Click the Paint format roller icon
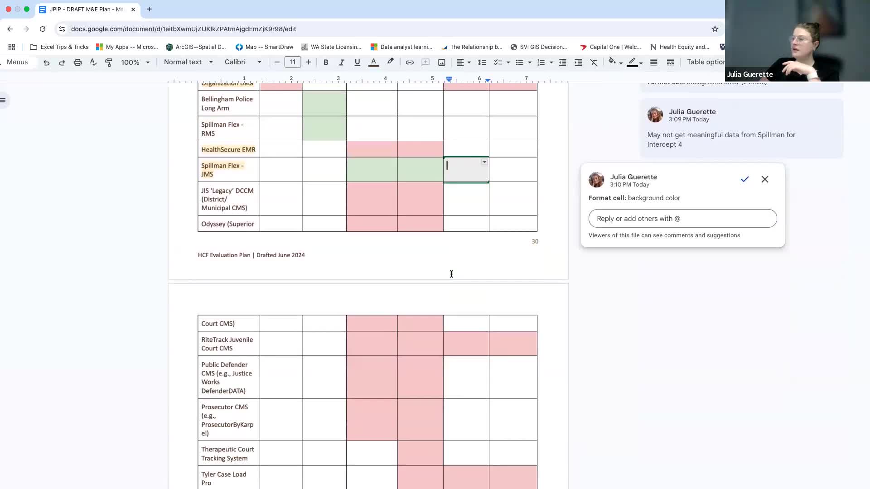The height and width of the screenshot is (489, 870). (x=109, y=62)
